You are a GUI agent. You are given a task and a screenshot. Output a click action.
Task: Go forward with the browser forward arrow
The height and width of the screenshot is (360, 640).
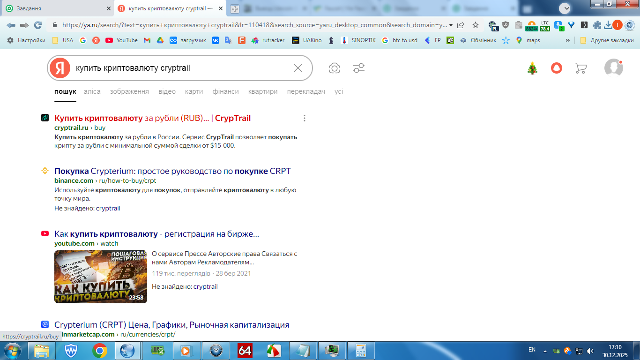(x=24, y=25)
